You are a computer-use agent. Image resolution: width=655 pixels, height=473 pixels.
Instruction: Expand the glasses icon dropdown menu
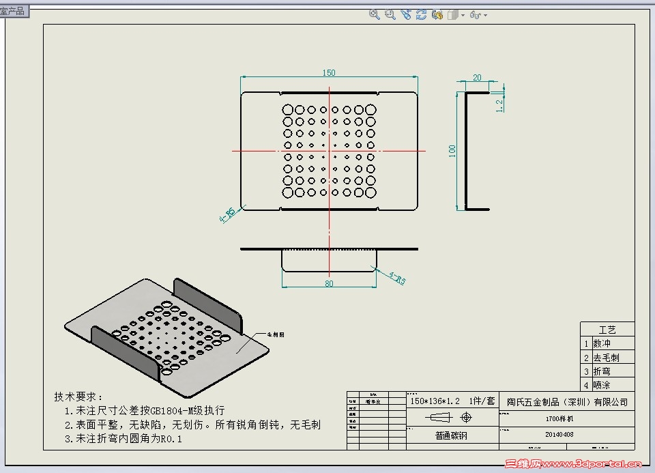pos(485,15)
